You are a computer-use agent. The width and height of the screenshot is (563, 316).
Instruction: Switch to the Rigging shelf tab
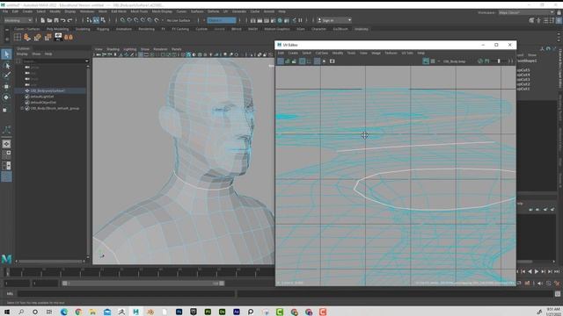pos(103,29)
